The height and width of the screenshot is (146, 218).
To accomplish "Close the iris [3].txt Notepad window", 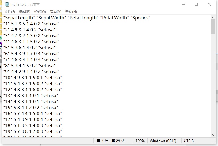I will [209, 4].
